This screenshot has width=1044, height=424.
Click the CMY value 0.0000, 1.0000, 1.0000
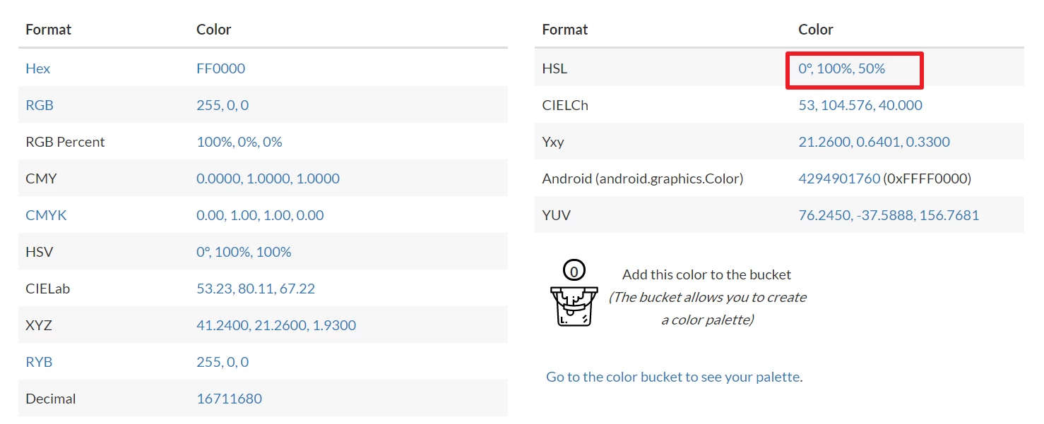[268, 178]
